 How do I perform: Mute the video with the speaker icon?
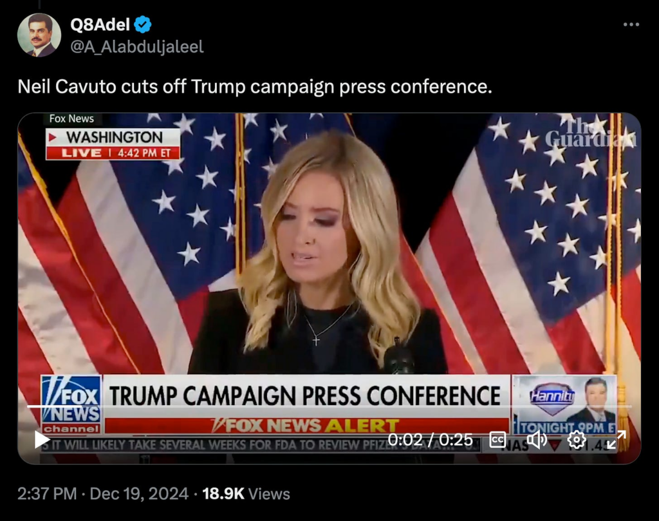tap(537, 440)
